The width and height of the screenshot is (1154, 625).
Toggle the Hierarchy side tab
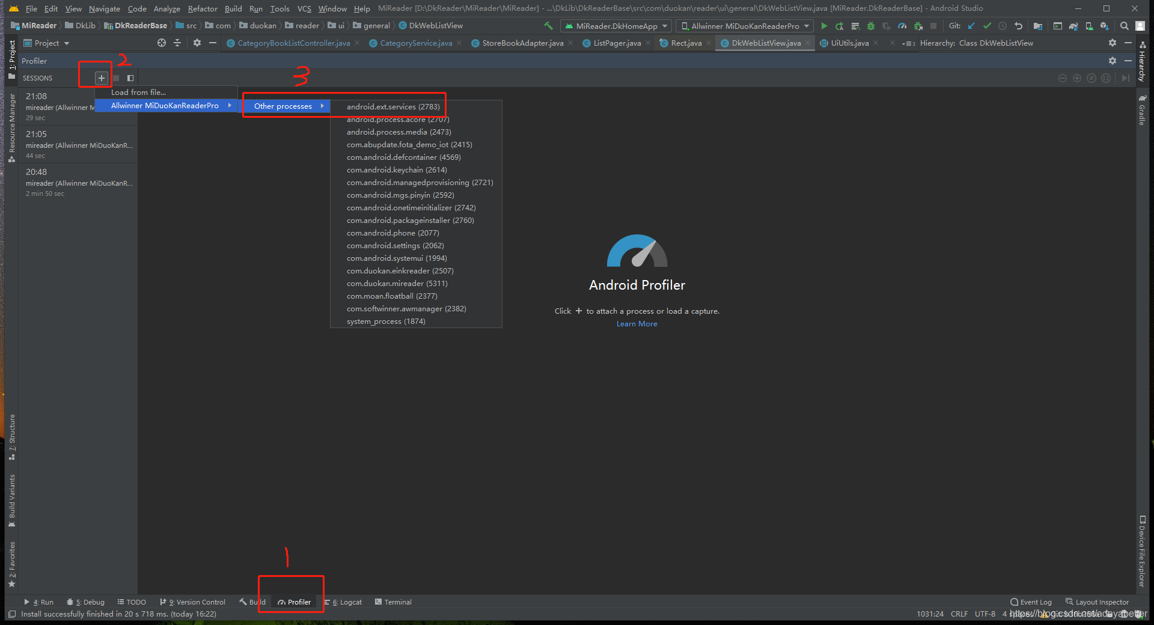[x=1142, y=62]
